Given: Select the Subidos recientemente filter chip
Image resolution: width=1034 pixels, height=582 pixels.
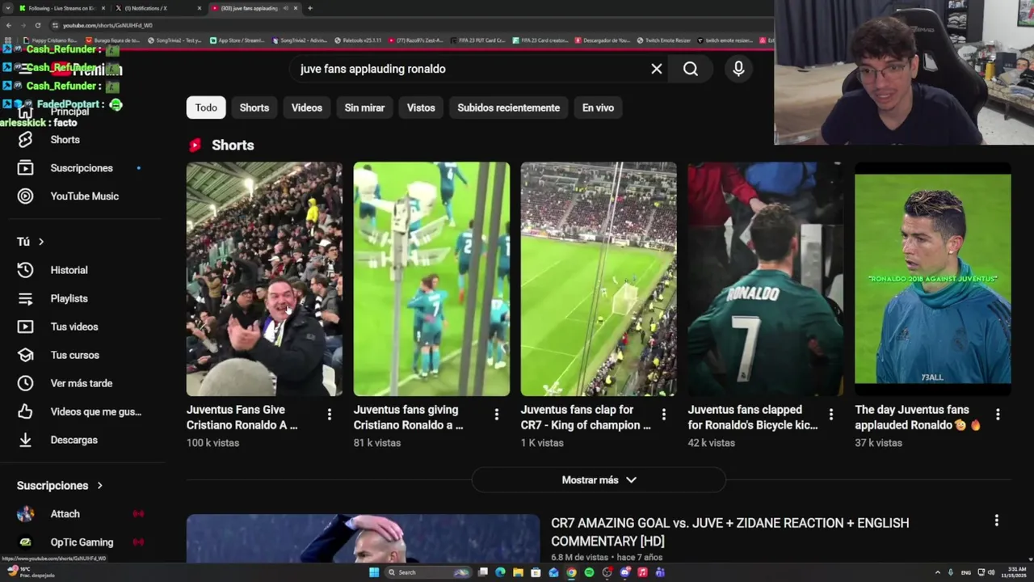Looking at the screenshot, I should (509, 108).
